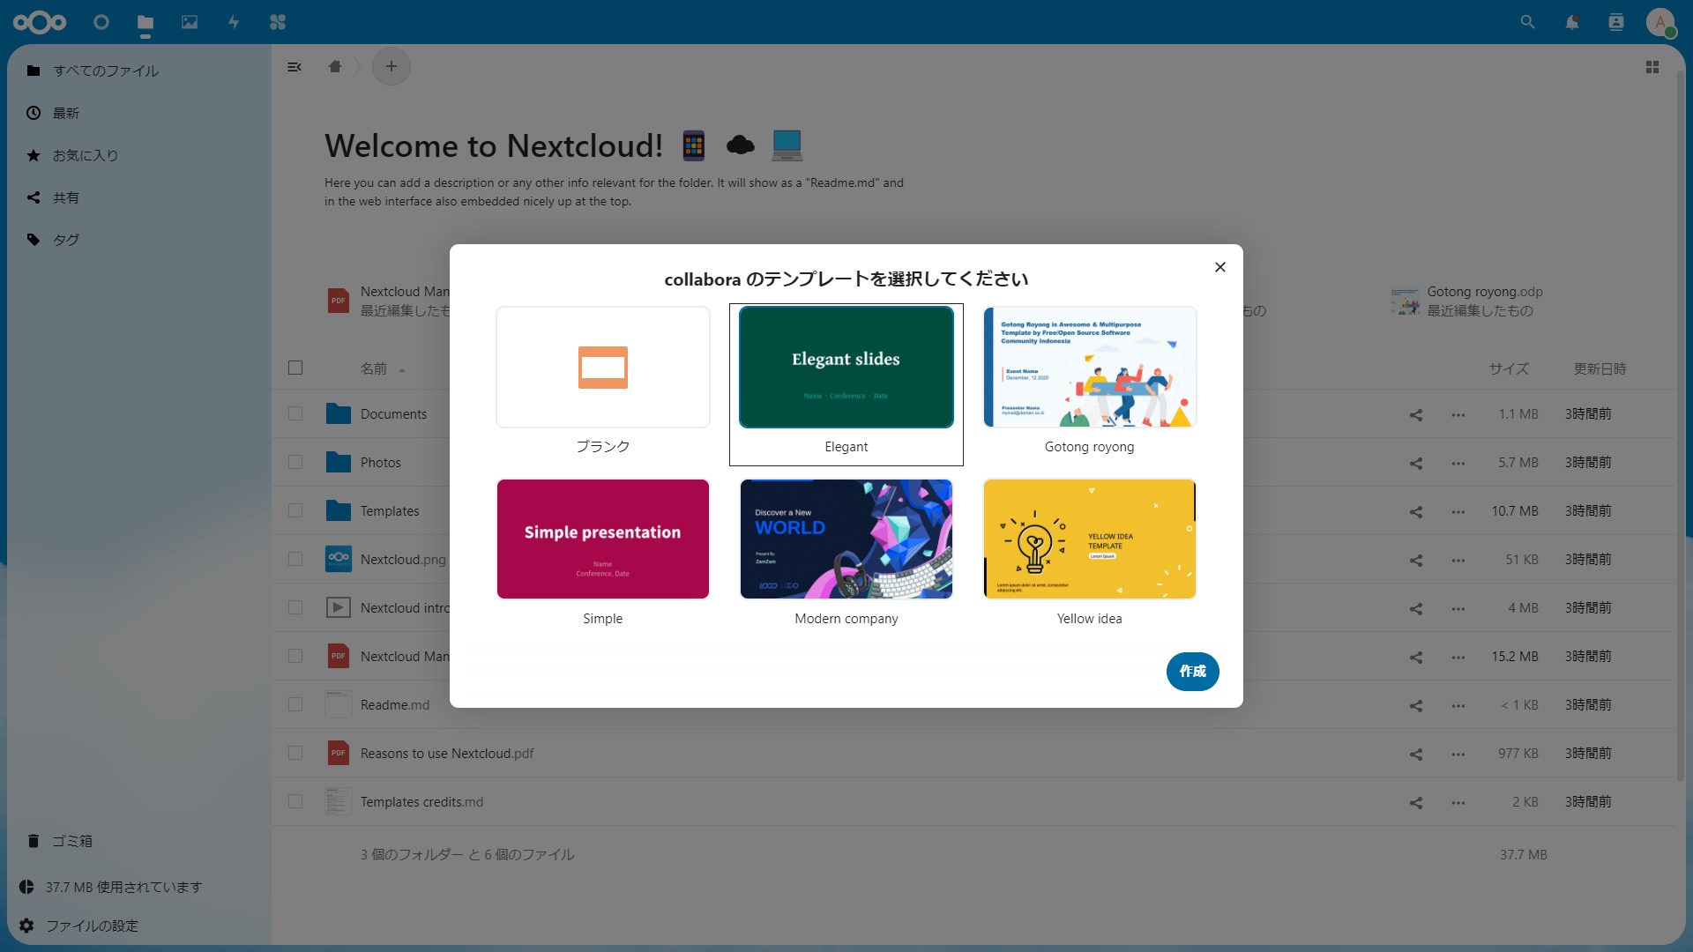Check the Photos folder checkbox
The image size is (1693, 952).
tap(295, 463)
